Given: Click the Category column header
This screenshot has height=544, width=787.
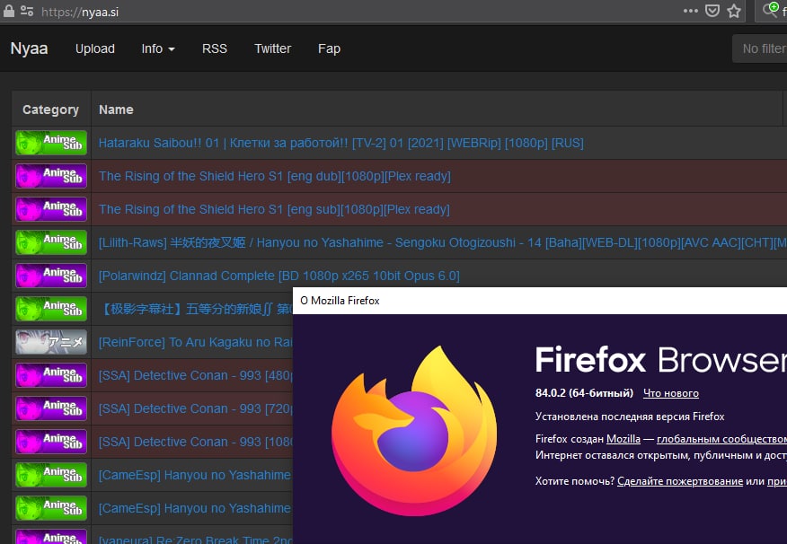Looking at the screenshot, I should click(x=50, y=110).
